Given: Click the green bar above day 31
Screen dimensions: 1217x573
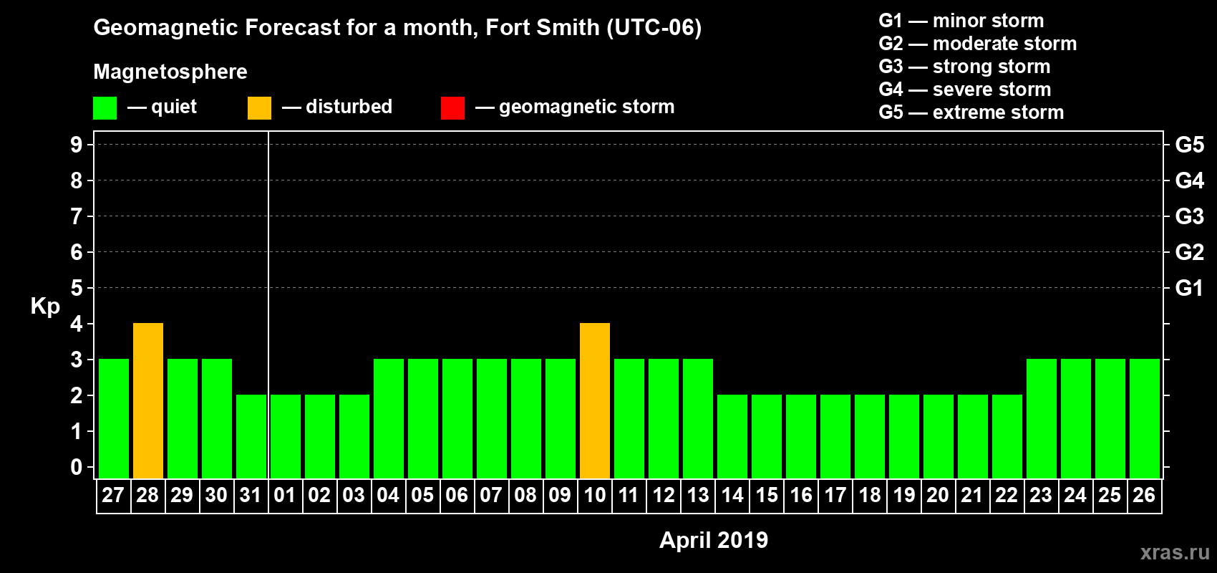Looking at the screenshot, I should [x=251, y=437].
